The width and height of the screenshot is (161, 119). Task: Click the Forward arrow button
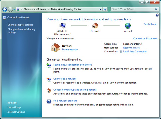(x=10, y=9)
